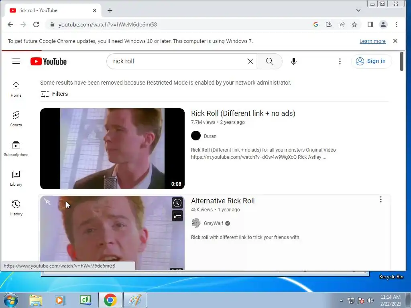Click the YouTube logo

pyautogui.click(x=49, y=61)
